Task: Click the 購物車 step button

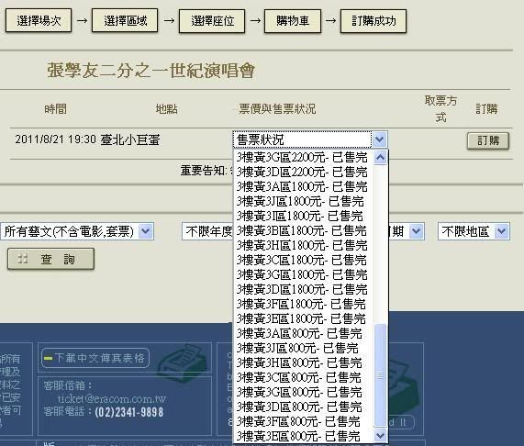Action: pyautogui.click(x=293, y=21)
